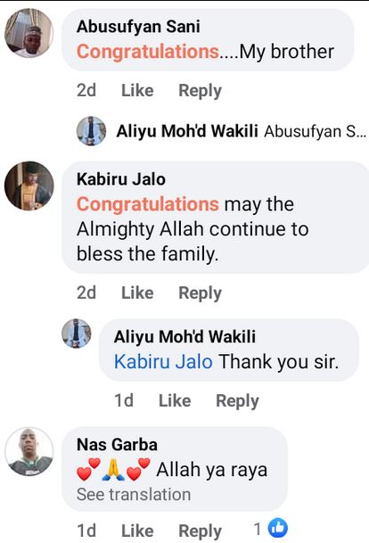Reply to the Thank you sir comment
The width and height of the screenshot is (369, 543).
pyautogui.click(x=237, y=400)
